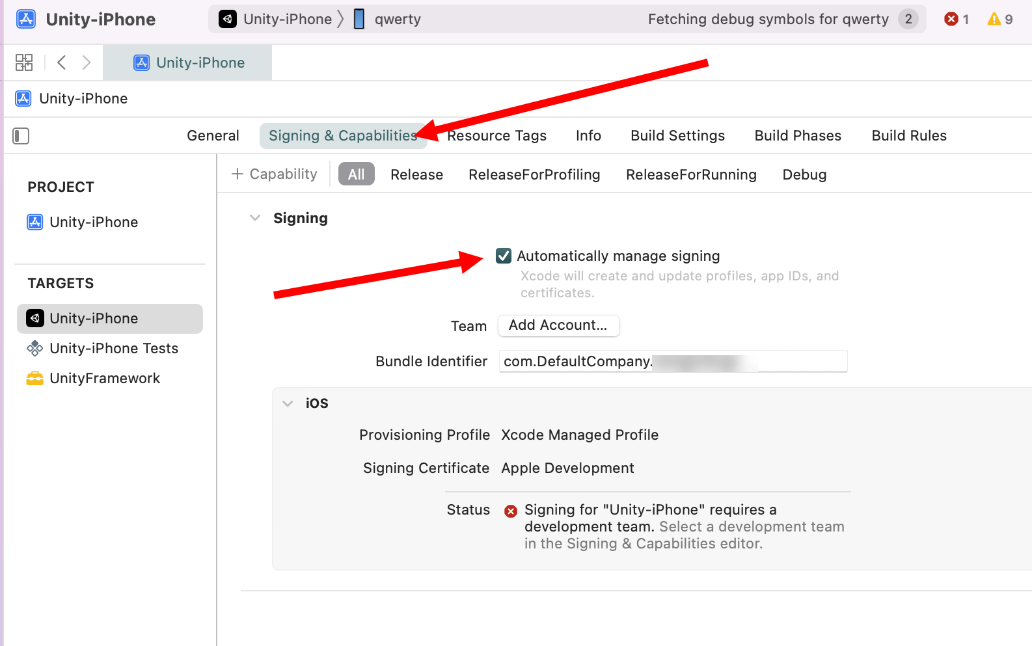Click the Unity scheme icon in the scheme selector
The height and width of the screenshot is (646, 1032).
tap(227, 19)
